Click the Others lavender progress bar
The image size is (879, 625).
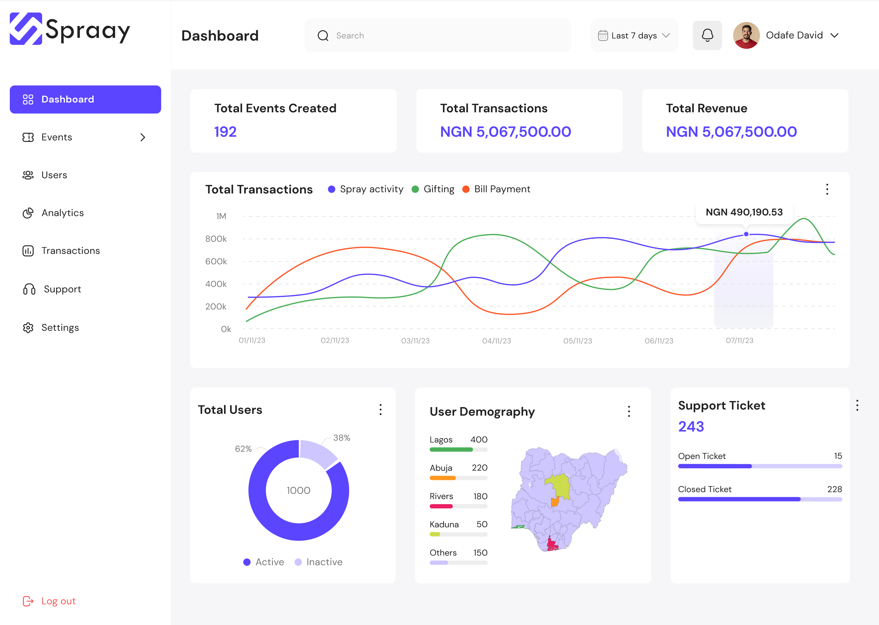pyautogui.click(x=439, y=563)
